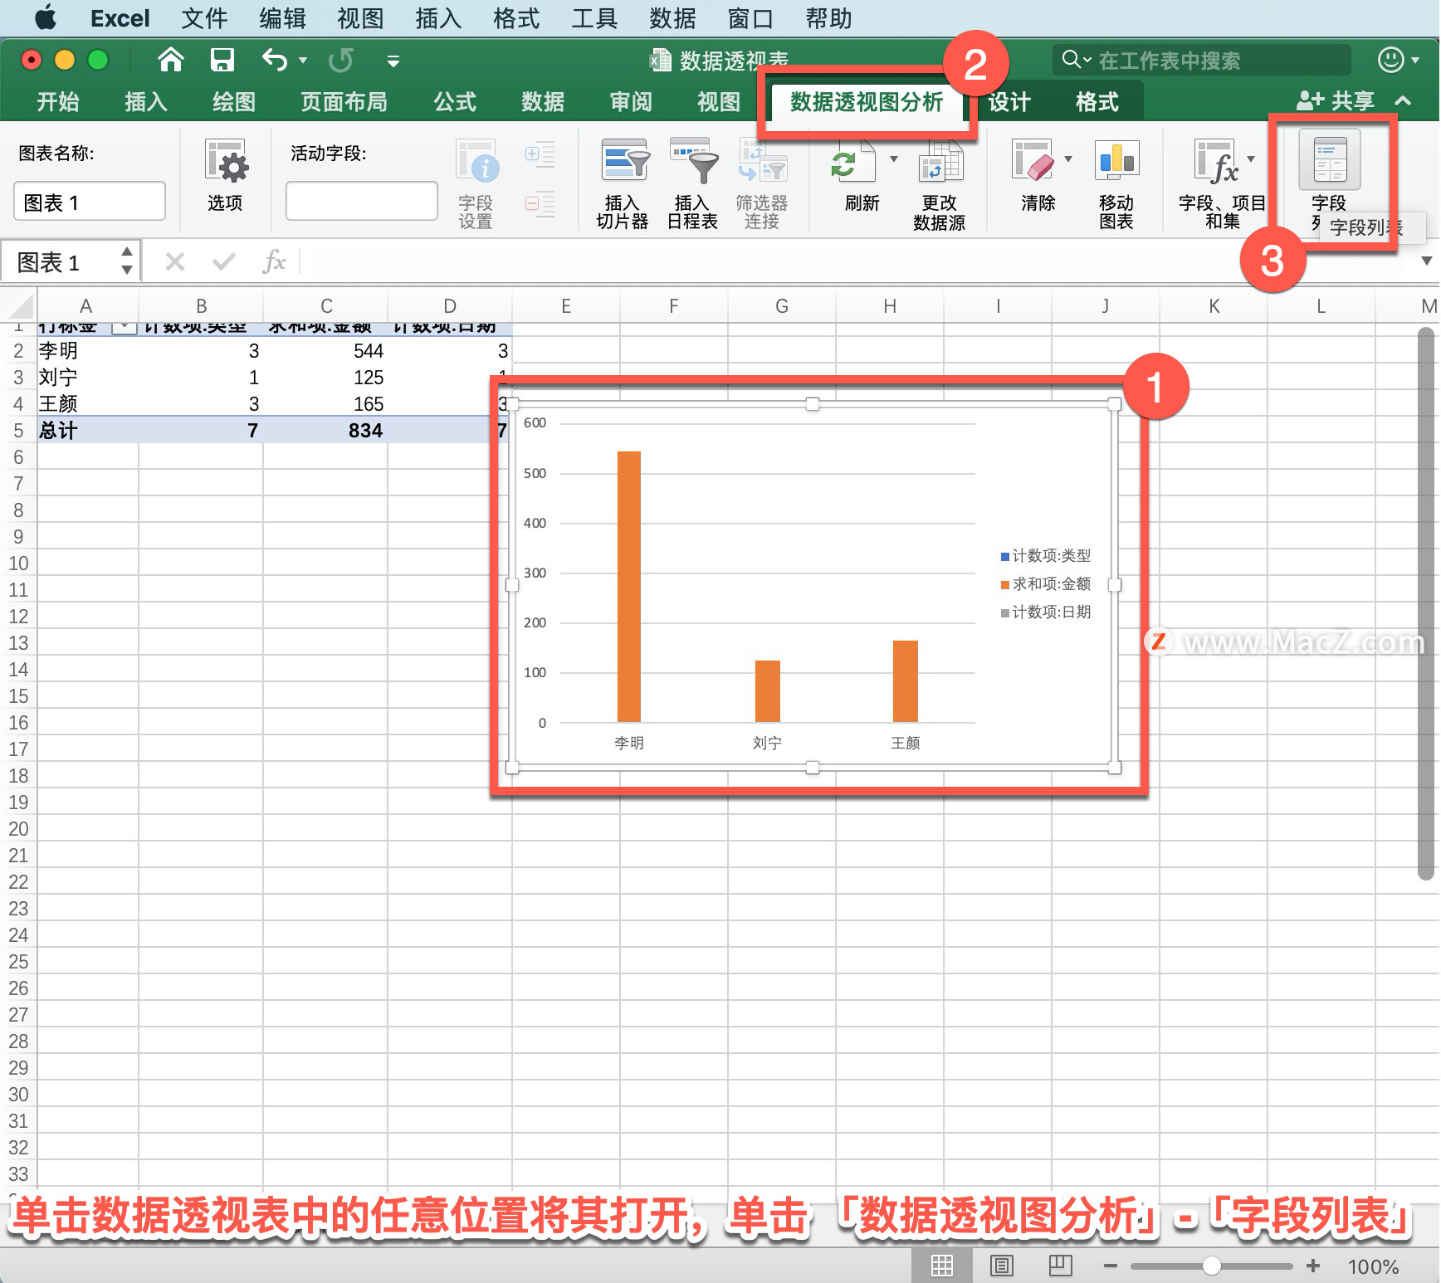Click the Home icon in title bar
This screenshot has width=1441, height=1283.
click(171, 60)
